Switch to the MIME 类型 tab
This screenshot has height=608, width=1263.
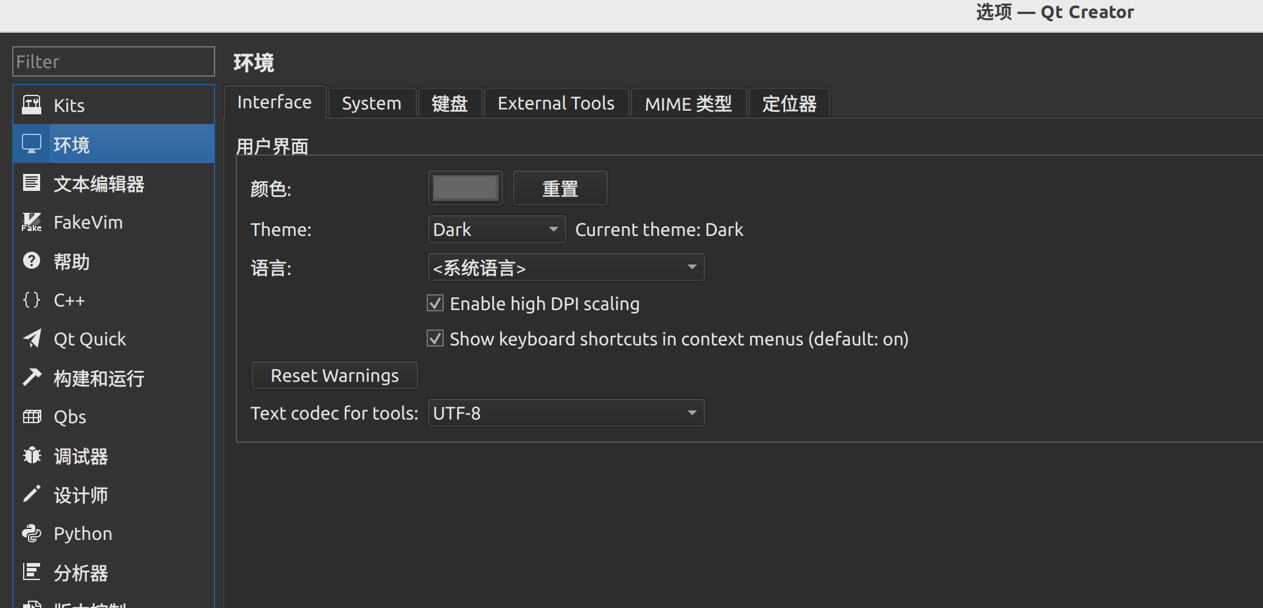689,103
